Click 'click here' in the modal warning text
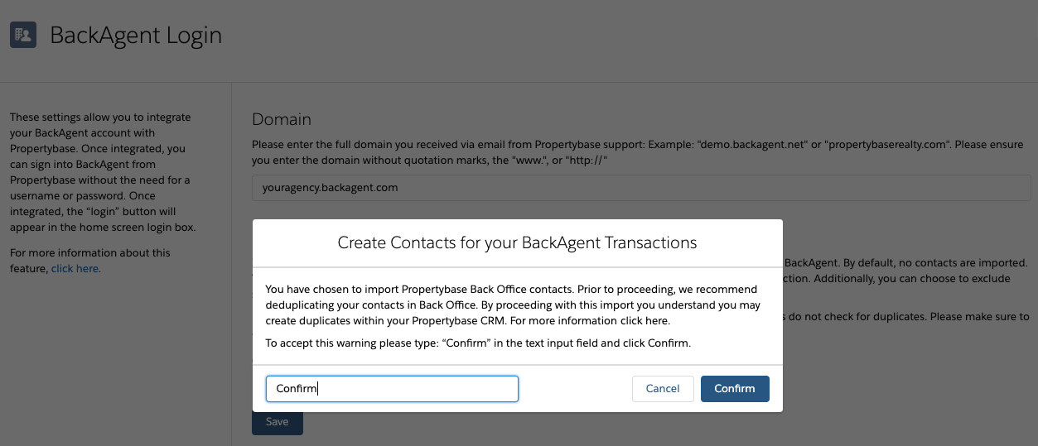1038x446 pixels. pos(644,320)
